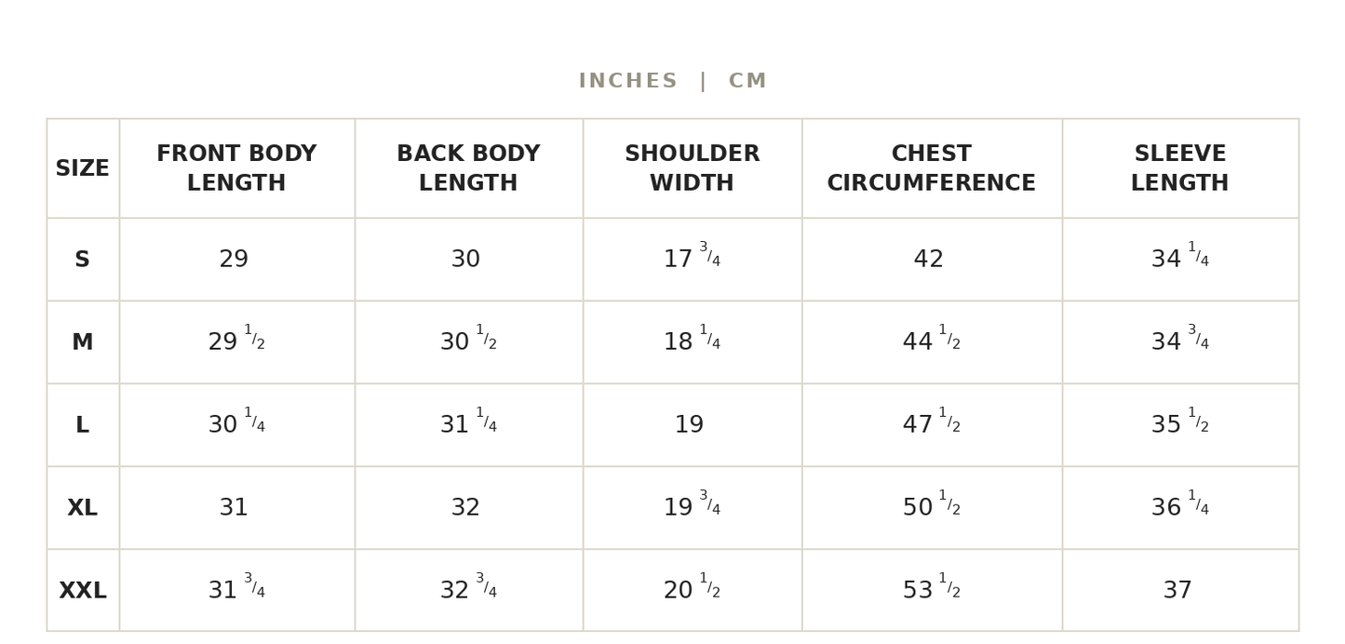Click the FRONT BODY LENGTH header
The image size is (1345, 644).
pyautogui.click(x=236, y=169)
